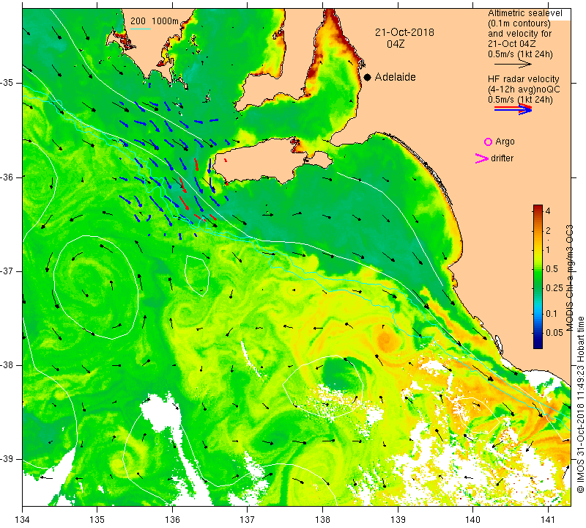Click the latitude -35 axis label
This screenshot has height=528, width=586.
coord(7,83)
